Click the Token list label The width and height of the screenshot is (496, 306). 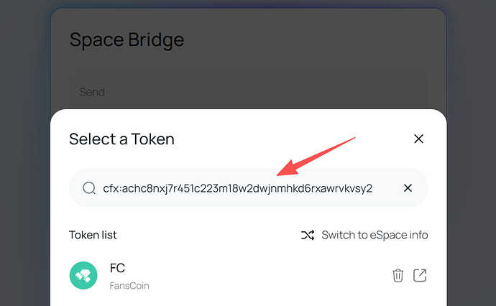pos(93,235)
